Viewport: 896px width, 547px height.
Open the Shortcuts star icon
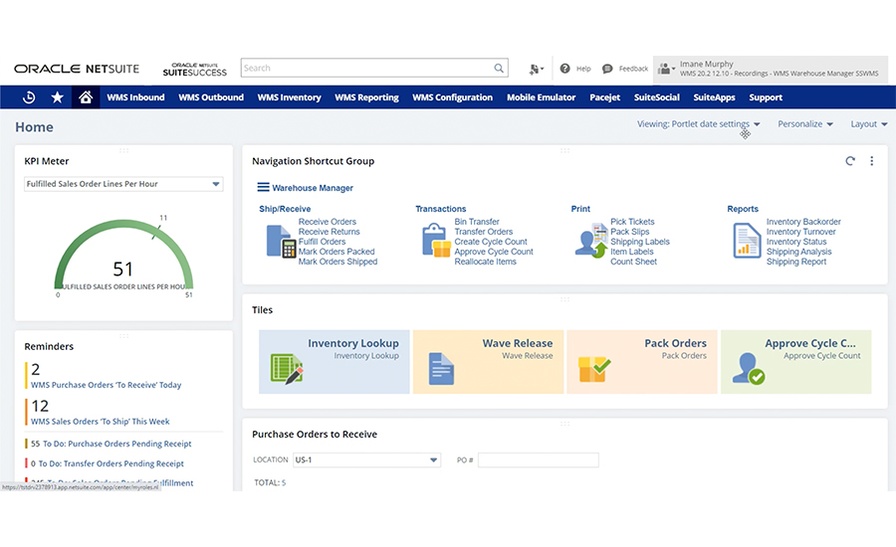pyautogui.click(x=57, y=97)
